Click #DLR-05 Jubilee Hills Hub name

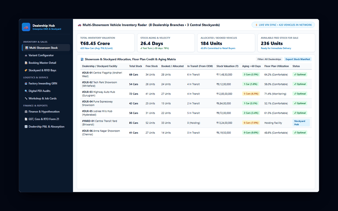tap(97, 113)
